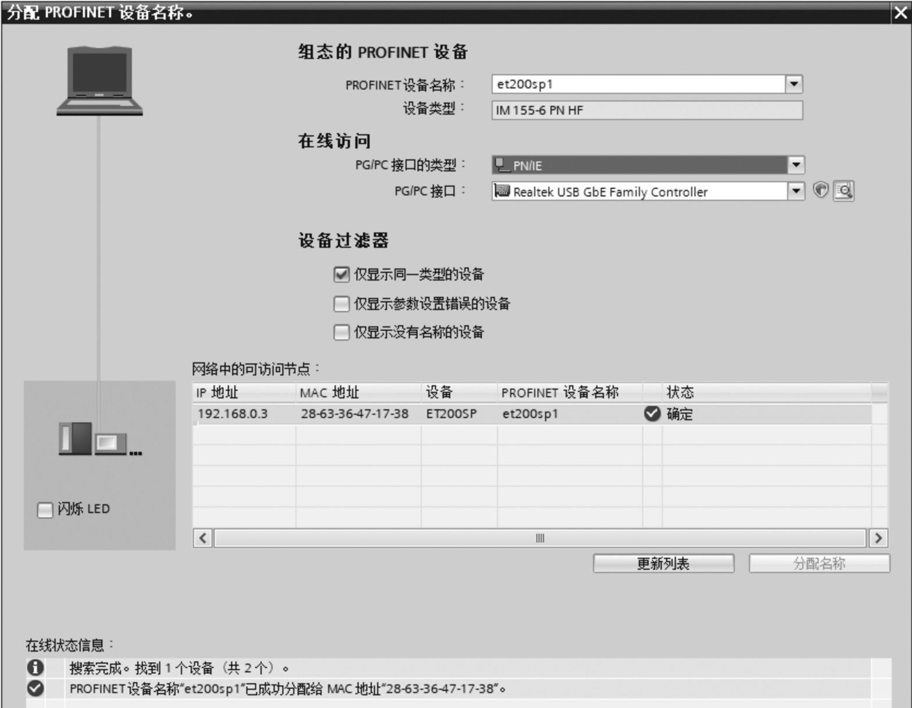
Task: Click the checkmark status icon in device row
Action: (x=652, y=414)
